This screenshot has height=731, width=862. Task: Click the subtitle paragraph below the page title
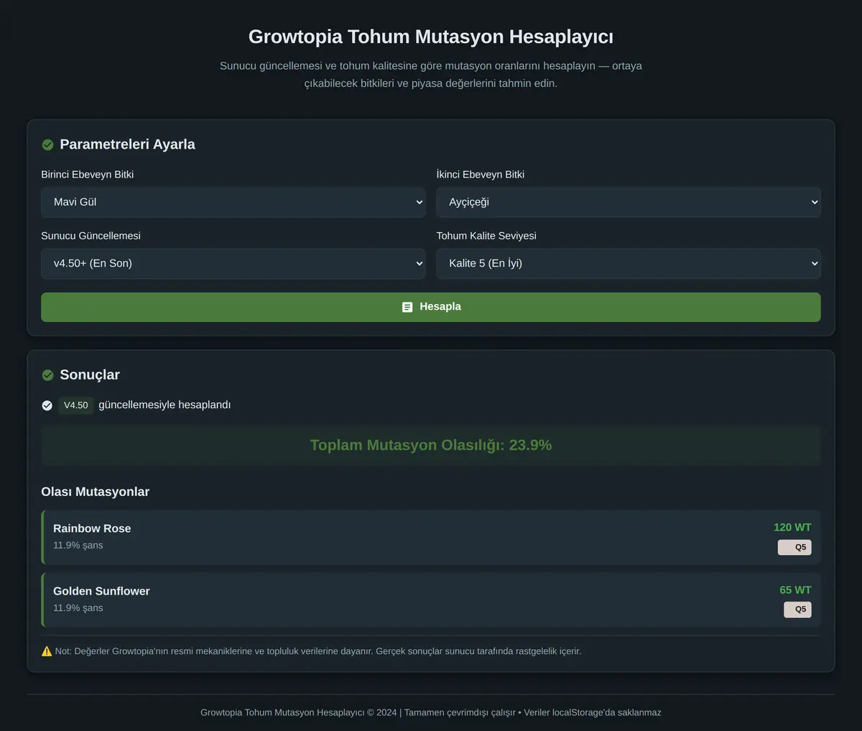431,75
